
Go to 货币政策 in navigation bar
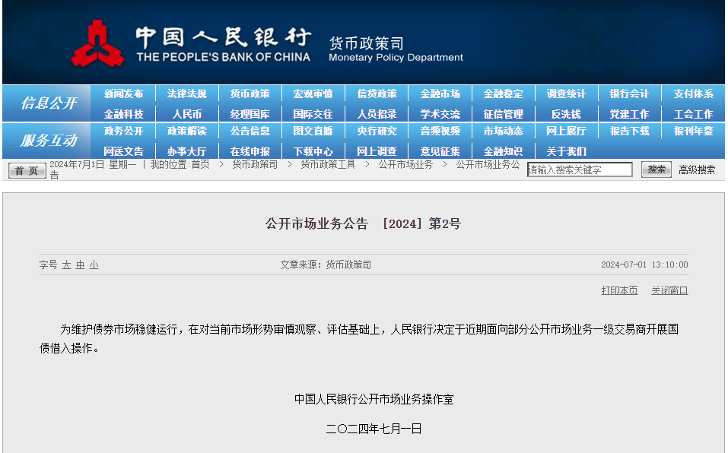250,93
